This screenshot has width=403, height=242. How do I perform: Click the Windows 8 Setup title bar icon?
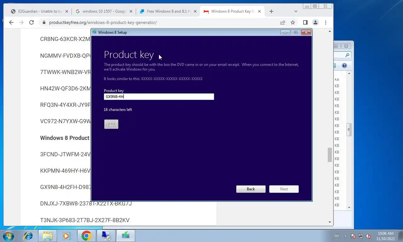click(94, 32)
